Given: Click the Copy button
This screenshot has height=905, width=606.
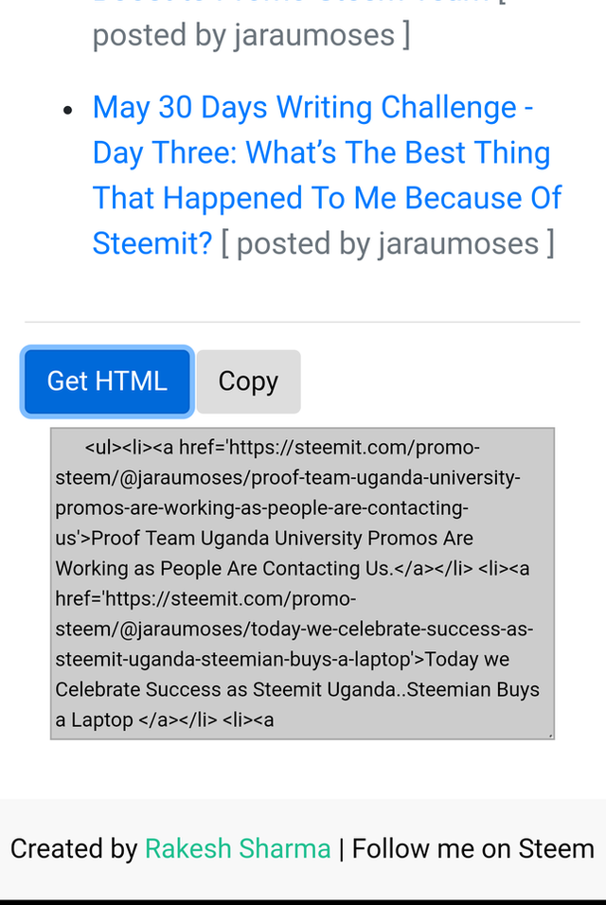Looking at the screenshot, I should coord(248,382).
